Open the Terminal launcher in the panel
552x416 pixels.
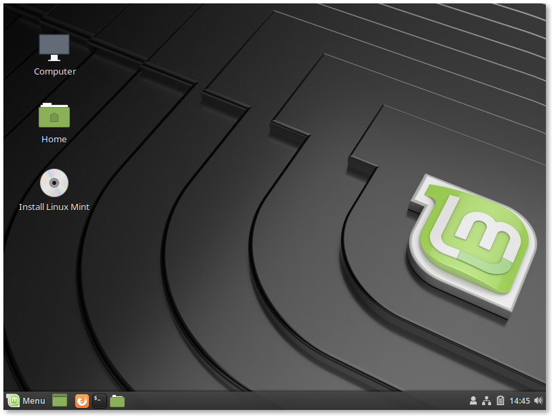pos(99,400)
